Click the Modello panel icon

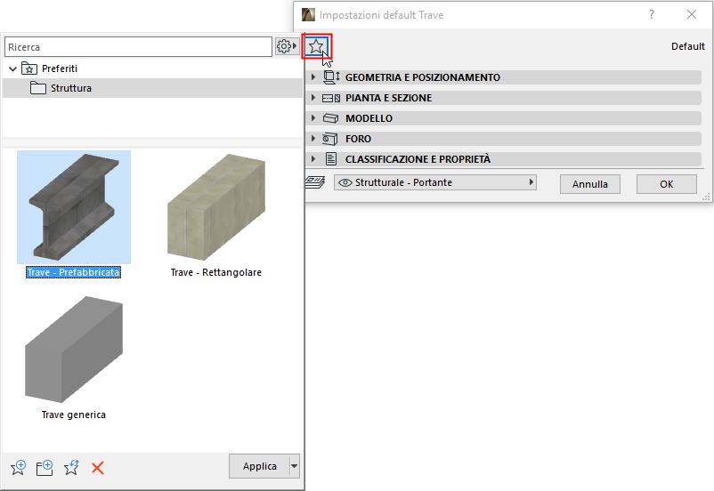(x=331, y=118)
